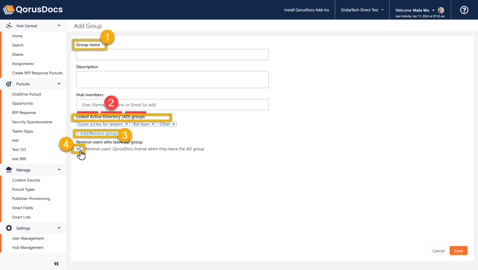The width and height of the screenshot is (478, 270).
Task: Select User Management from the sidebar
Action: (x=28, y=238)
